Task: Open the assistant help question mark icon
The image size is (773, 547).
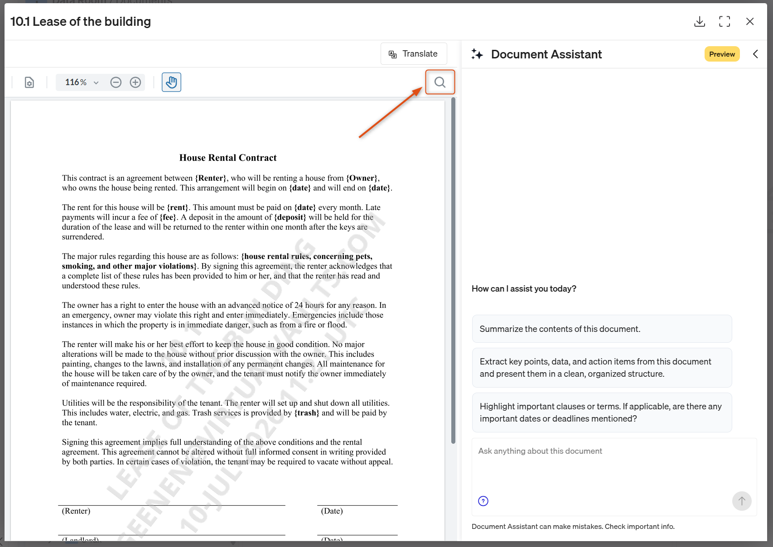Action: [x=483, y=501]
